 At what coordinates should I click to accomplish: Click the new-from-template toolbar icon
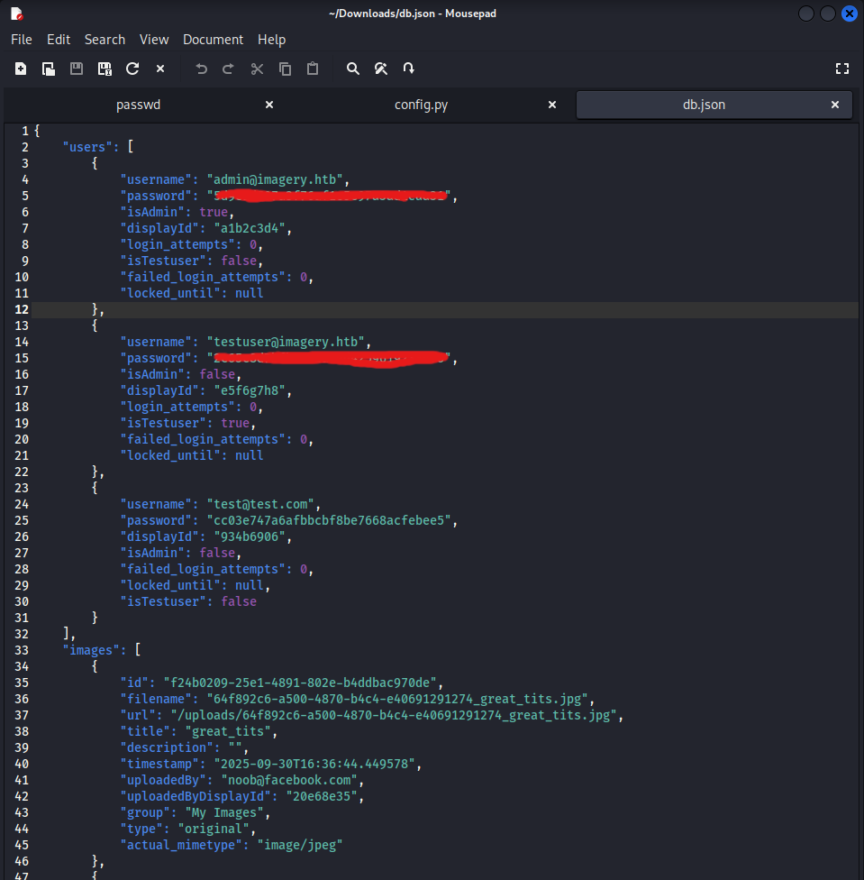49,69
